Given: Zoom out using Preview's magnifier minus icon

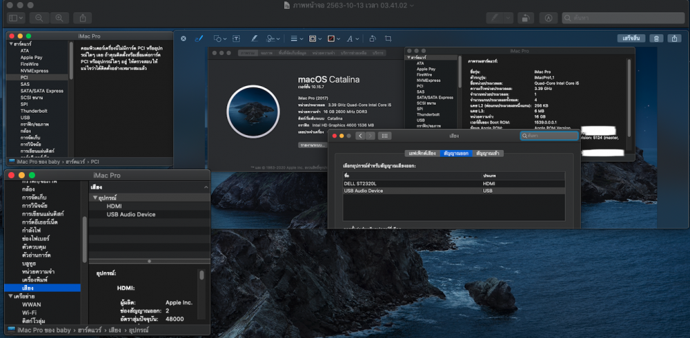Looking at the screenshot, I should [x=39, y=18].
